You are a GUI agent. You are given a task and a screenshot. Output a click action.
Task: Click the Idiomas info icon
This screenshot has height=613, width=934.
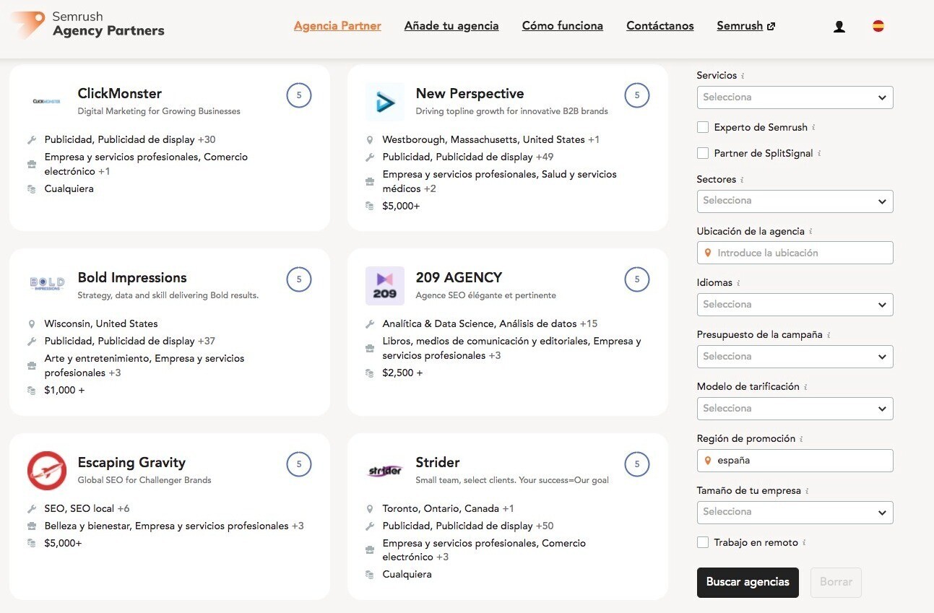pos(738,283)
